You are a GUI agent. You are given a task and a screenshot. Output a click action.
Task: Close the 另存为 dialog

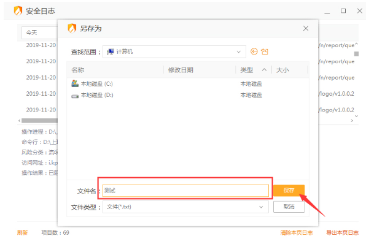[306, 28]
